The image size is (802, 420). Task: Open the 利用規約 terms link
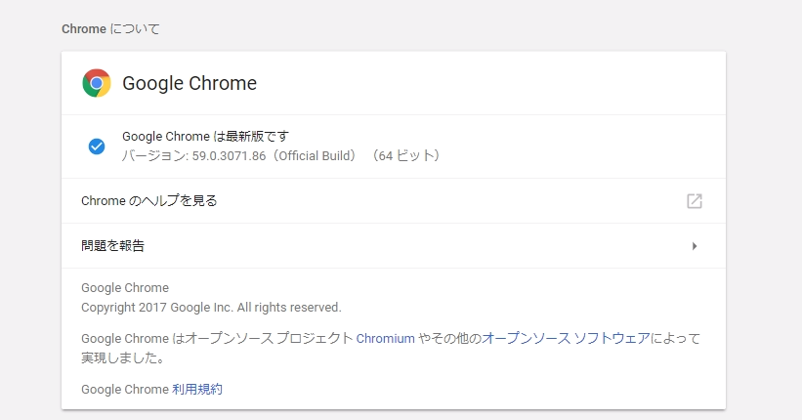(197, 390)
